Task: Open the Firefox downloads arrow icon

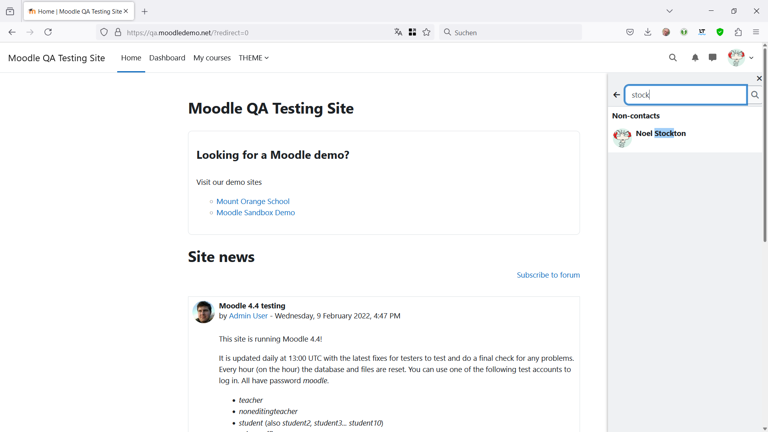Action: pos(648,32)
